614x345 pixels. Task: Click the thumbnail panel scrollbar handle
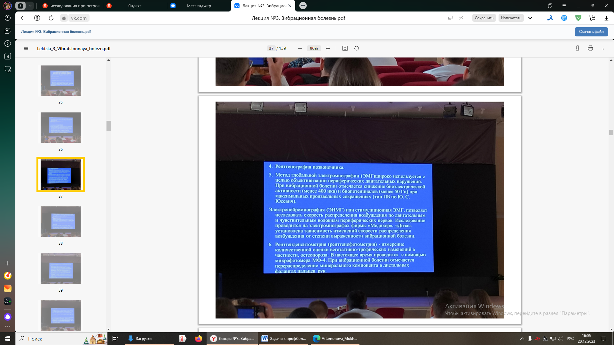point(108,126)
